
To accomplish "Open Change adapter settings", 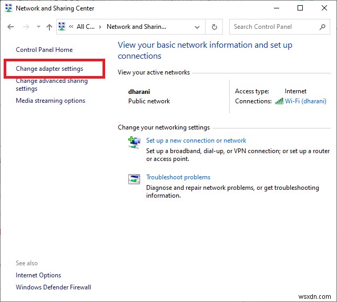I will coord(49,69).
